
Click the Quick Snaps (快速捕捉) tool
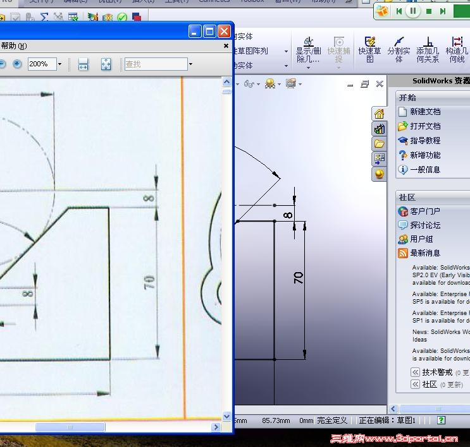coord(338,50)
